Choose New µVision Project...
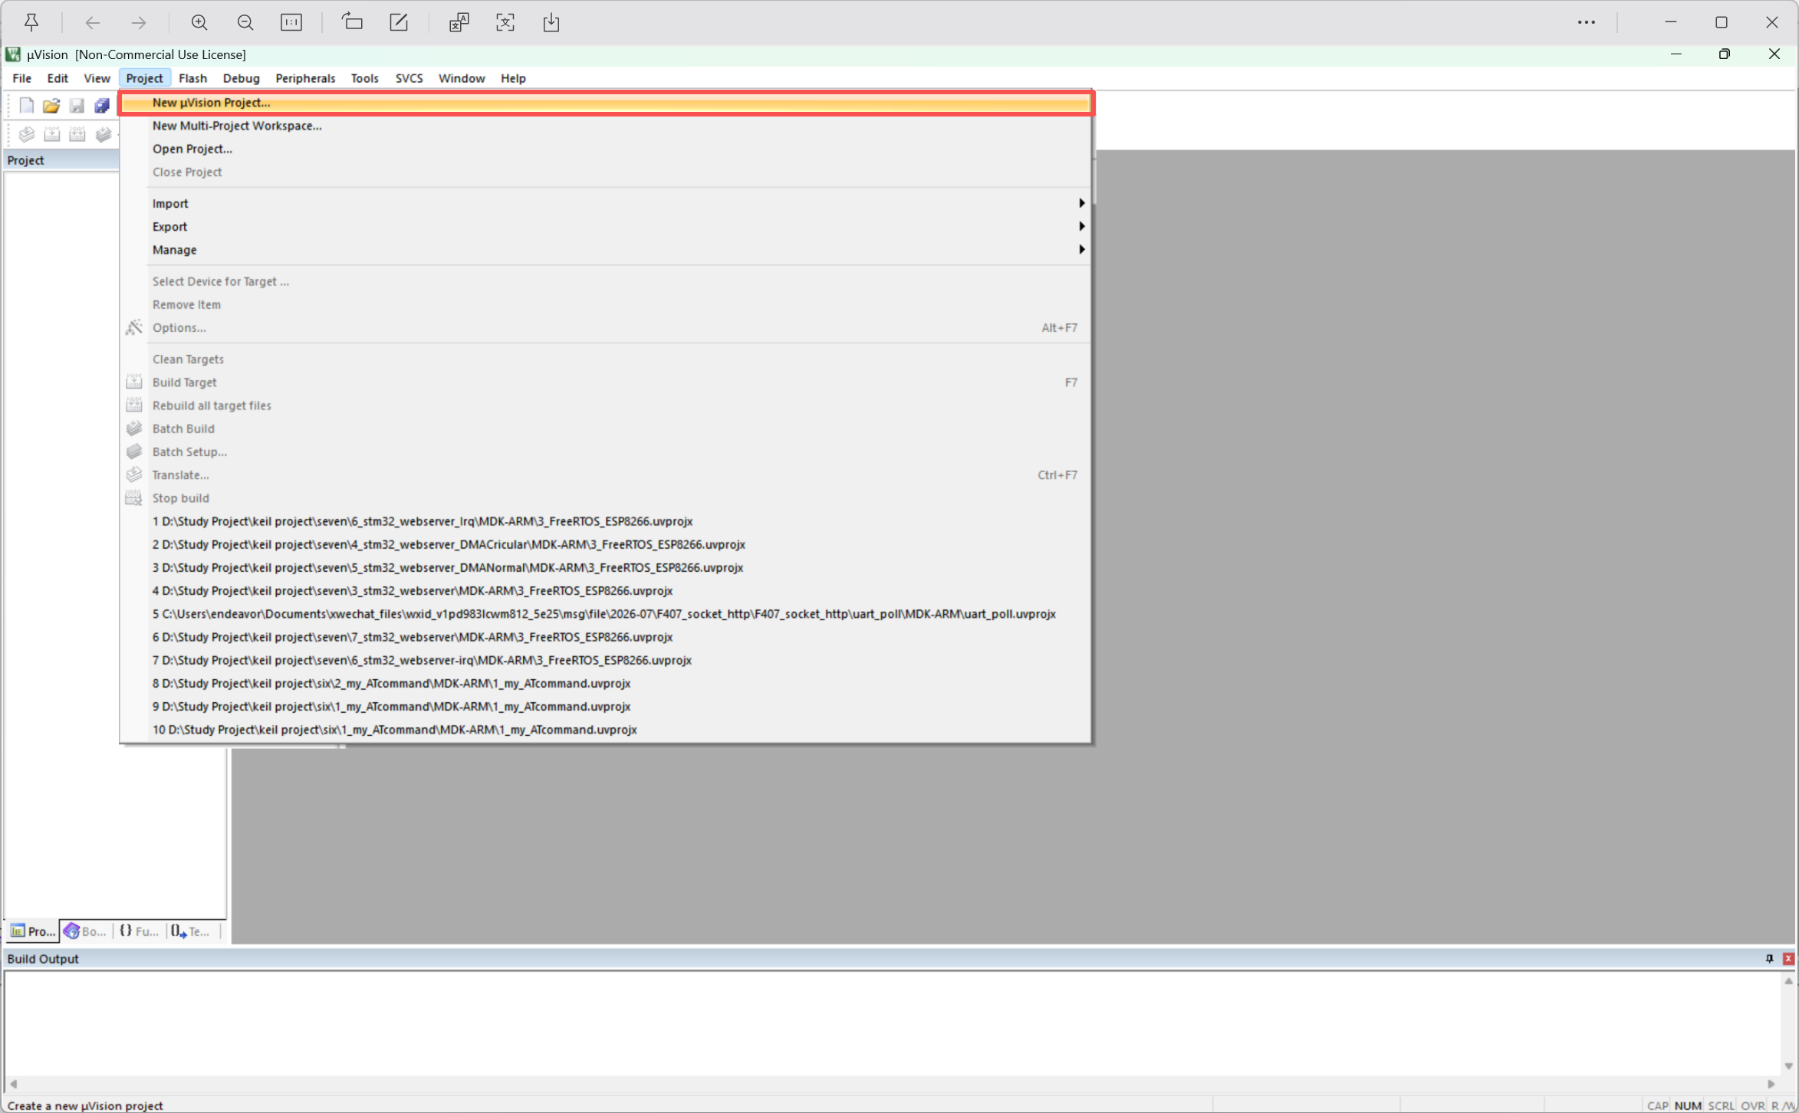 (x=606, y=103)
